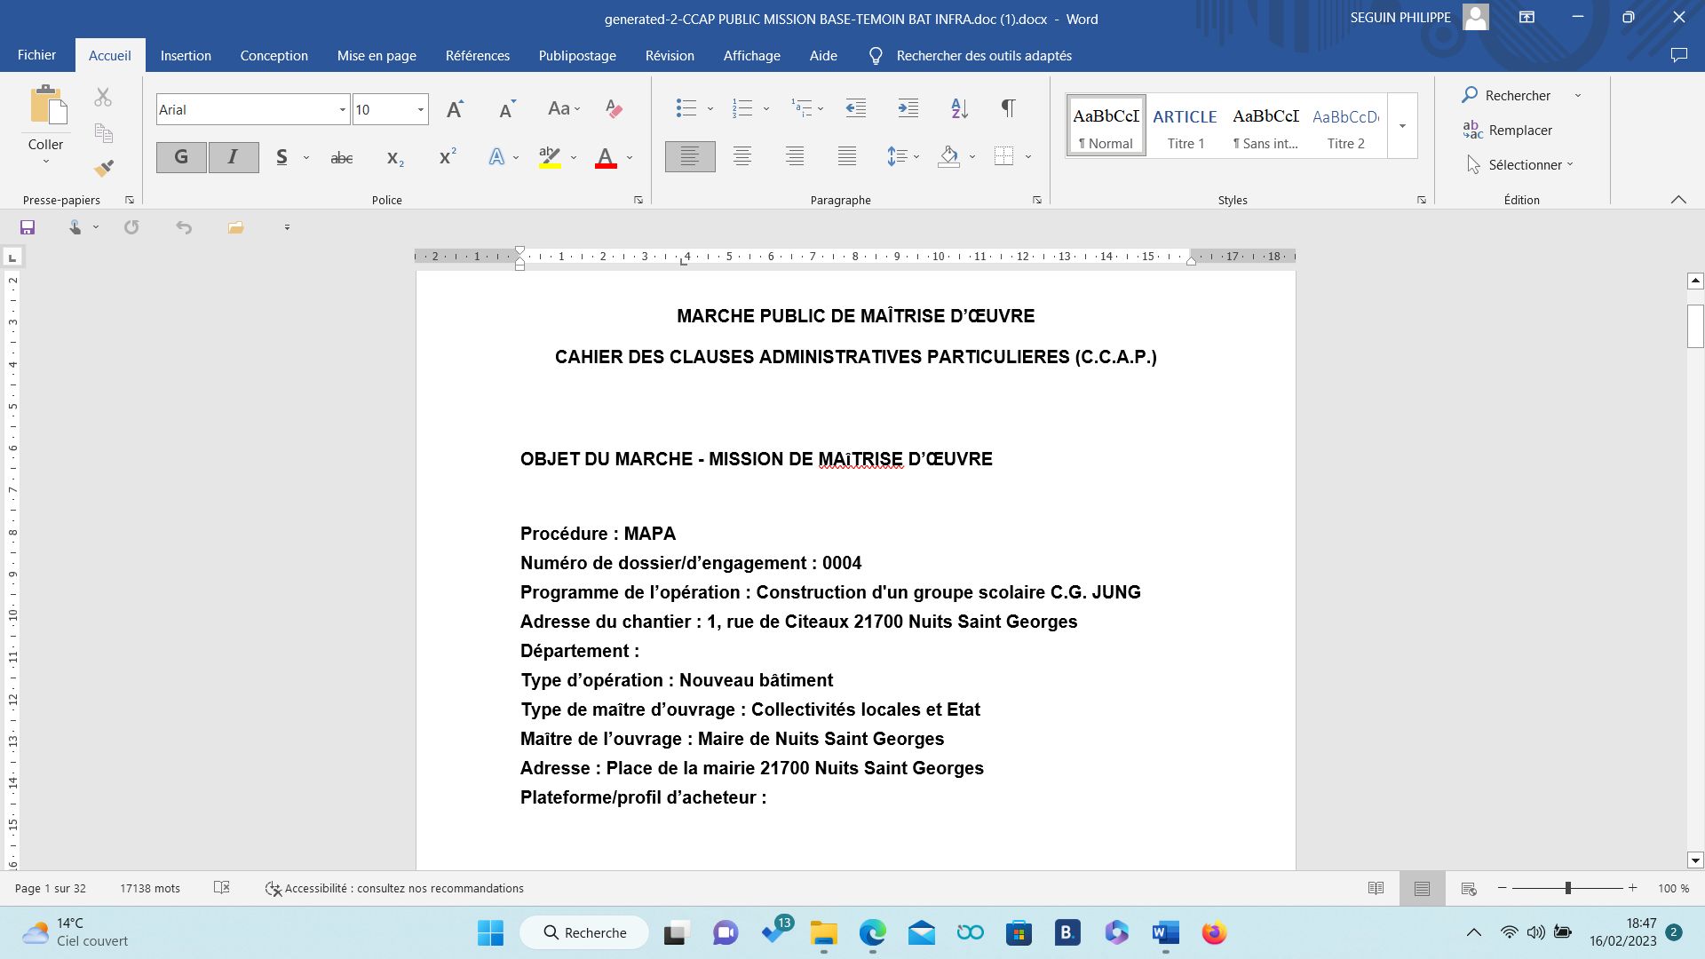Switch to the Mise en page tab
The height and width of the screenshot is (959, 1705).
tap(377, 55)
